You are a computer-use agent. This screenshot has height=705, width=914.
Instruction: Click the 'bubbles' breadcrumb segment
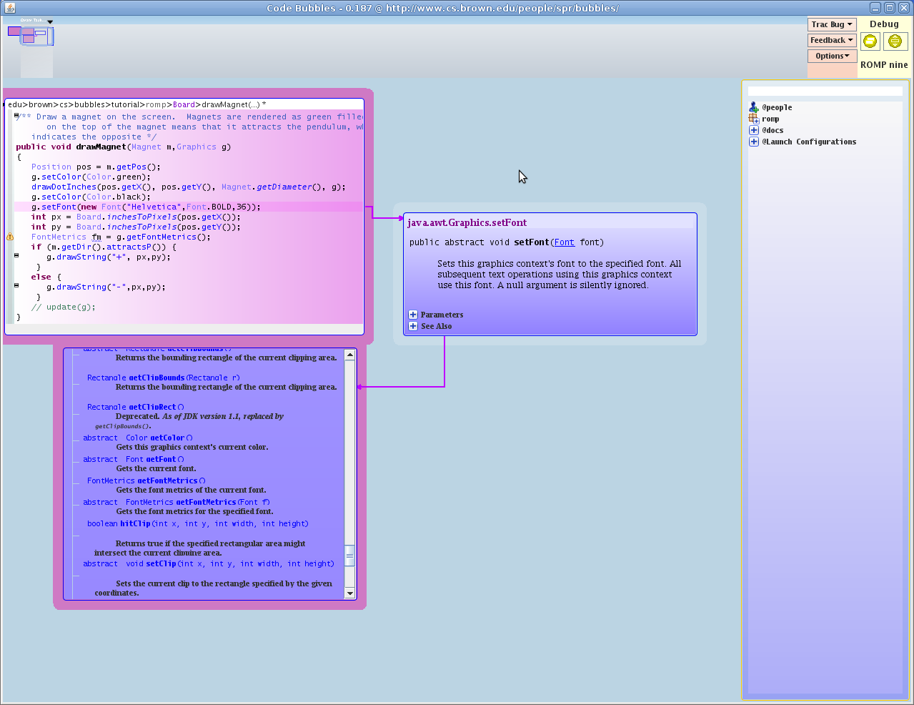point(89,104)
